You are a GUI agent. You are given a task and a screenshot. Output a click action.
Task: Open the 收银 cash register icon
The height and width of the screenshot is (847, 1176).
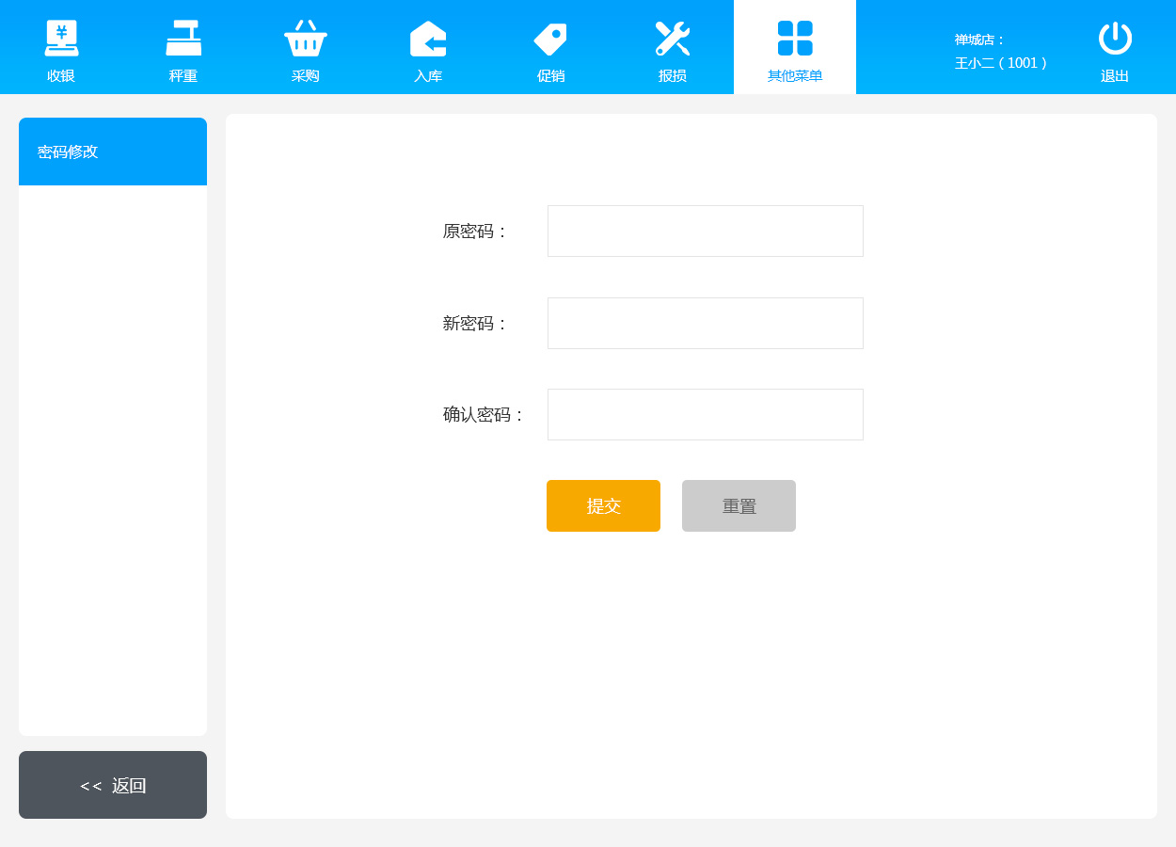tap(61, 39)
